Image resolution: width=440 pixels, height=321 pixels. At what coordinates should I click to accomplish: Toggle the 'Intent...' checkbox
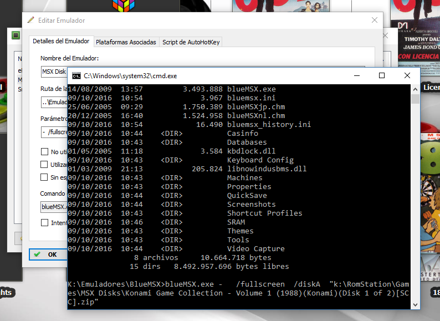click(x=44, y=223)
